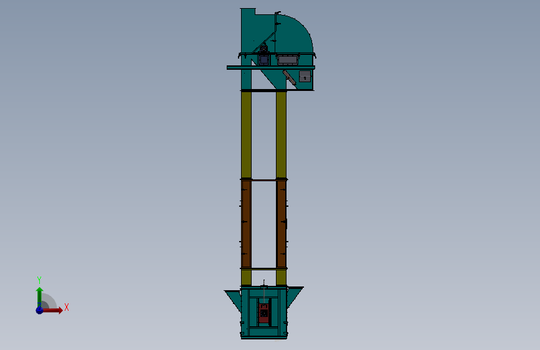Select the left brown middle casing section
This screenshot has width=540, height=350.
click(x=246, y=224)
